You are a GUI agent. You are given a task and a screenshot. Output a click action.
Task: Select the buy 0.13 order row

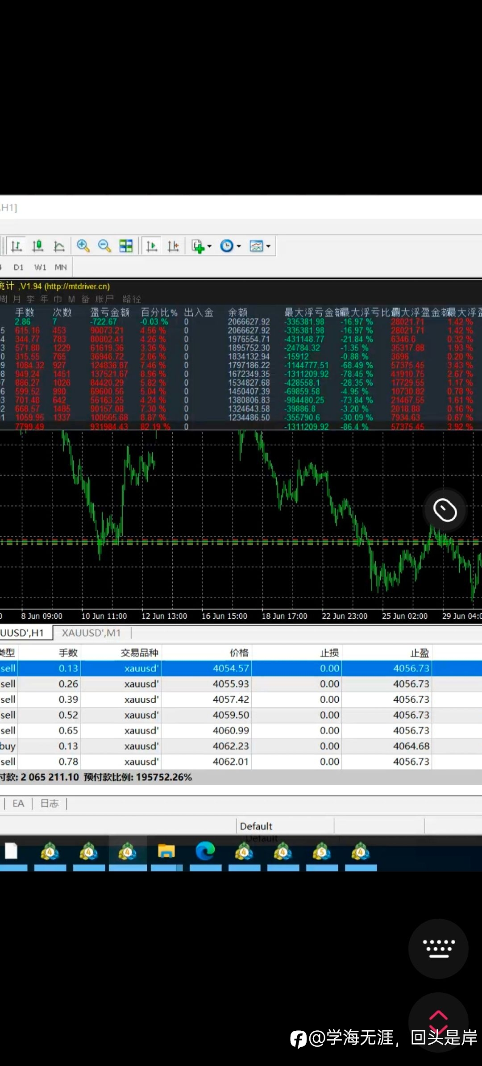point(241,746)
